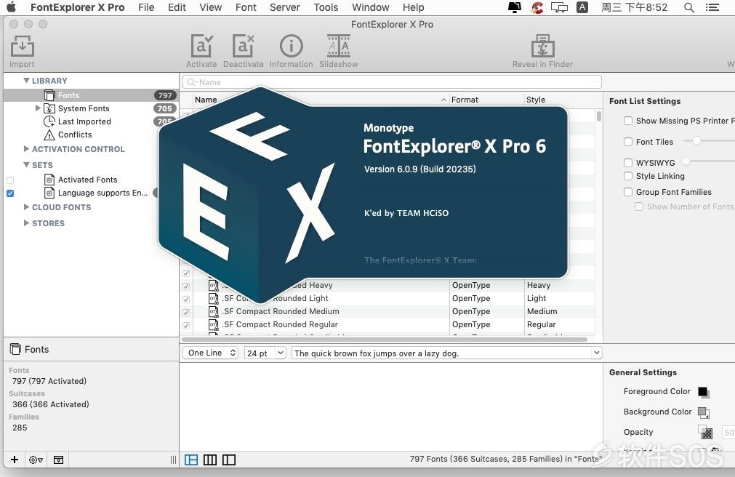Click the Foreground Color swatch
This screenshot has width=735, height=477.
[x=704, y=392]
